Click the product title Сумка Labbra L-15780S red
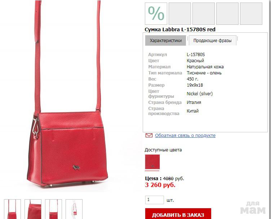271x219 pixels. tap(180, 29)
